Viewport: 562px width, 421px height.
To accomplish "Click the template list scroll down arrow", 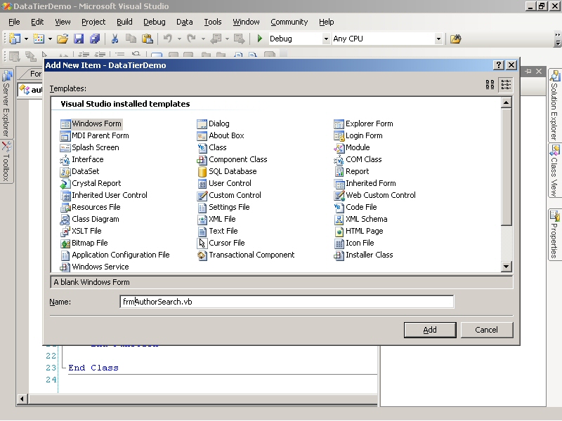I will click(x=506, y=266).
